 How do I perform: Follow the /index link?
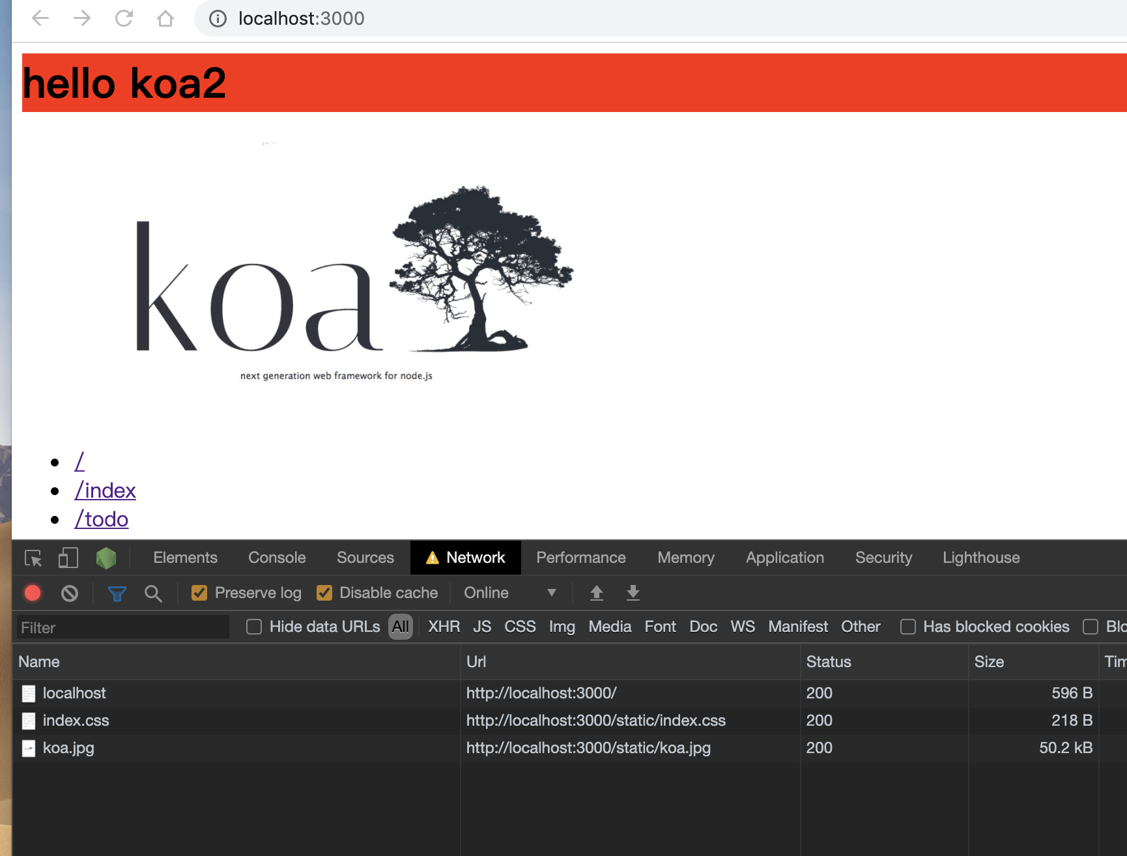click(x=106, y=490)
